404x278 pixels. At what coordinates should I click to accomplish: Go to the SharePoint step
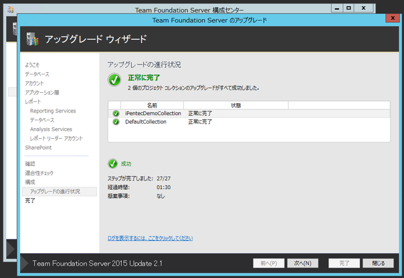click(x=38, y=148)
